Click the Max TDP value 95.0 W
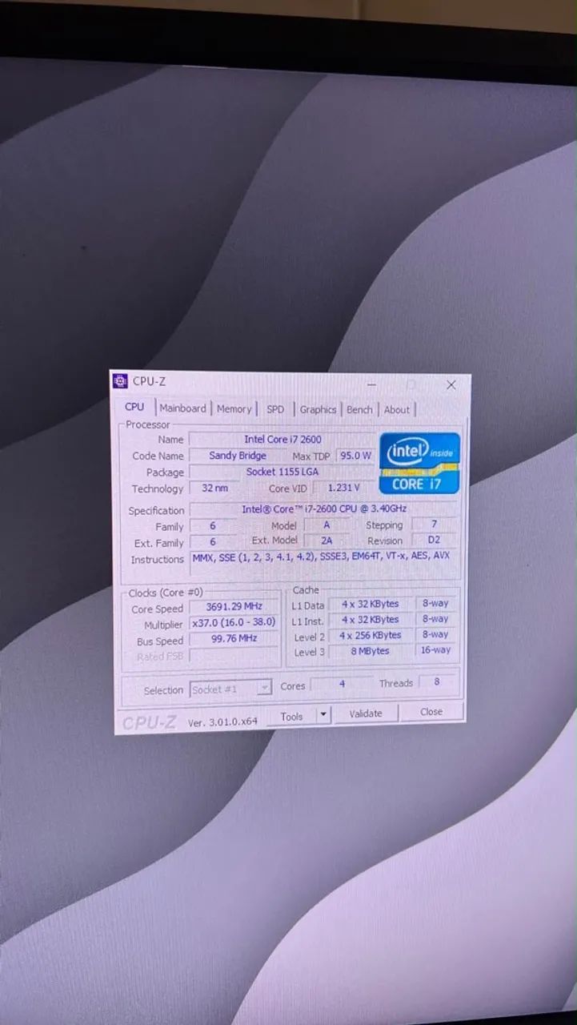Viewport: 577px width, 1025px height. (x=355, y=455)
